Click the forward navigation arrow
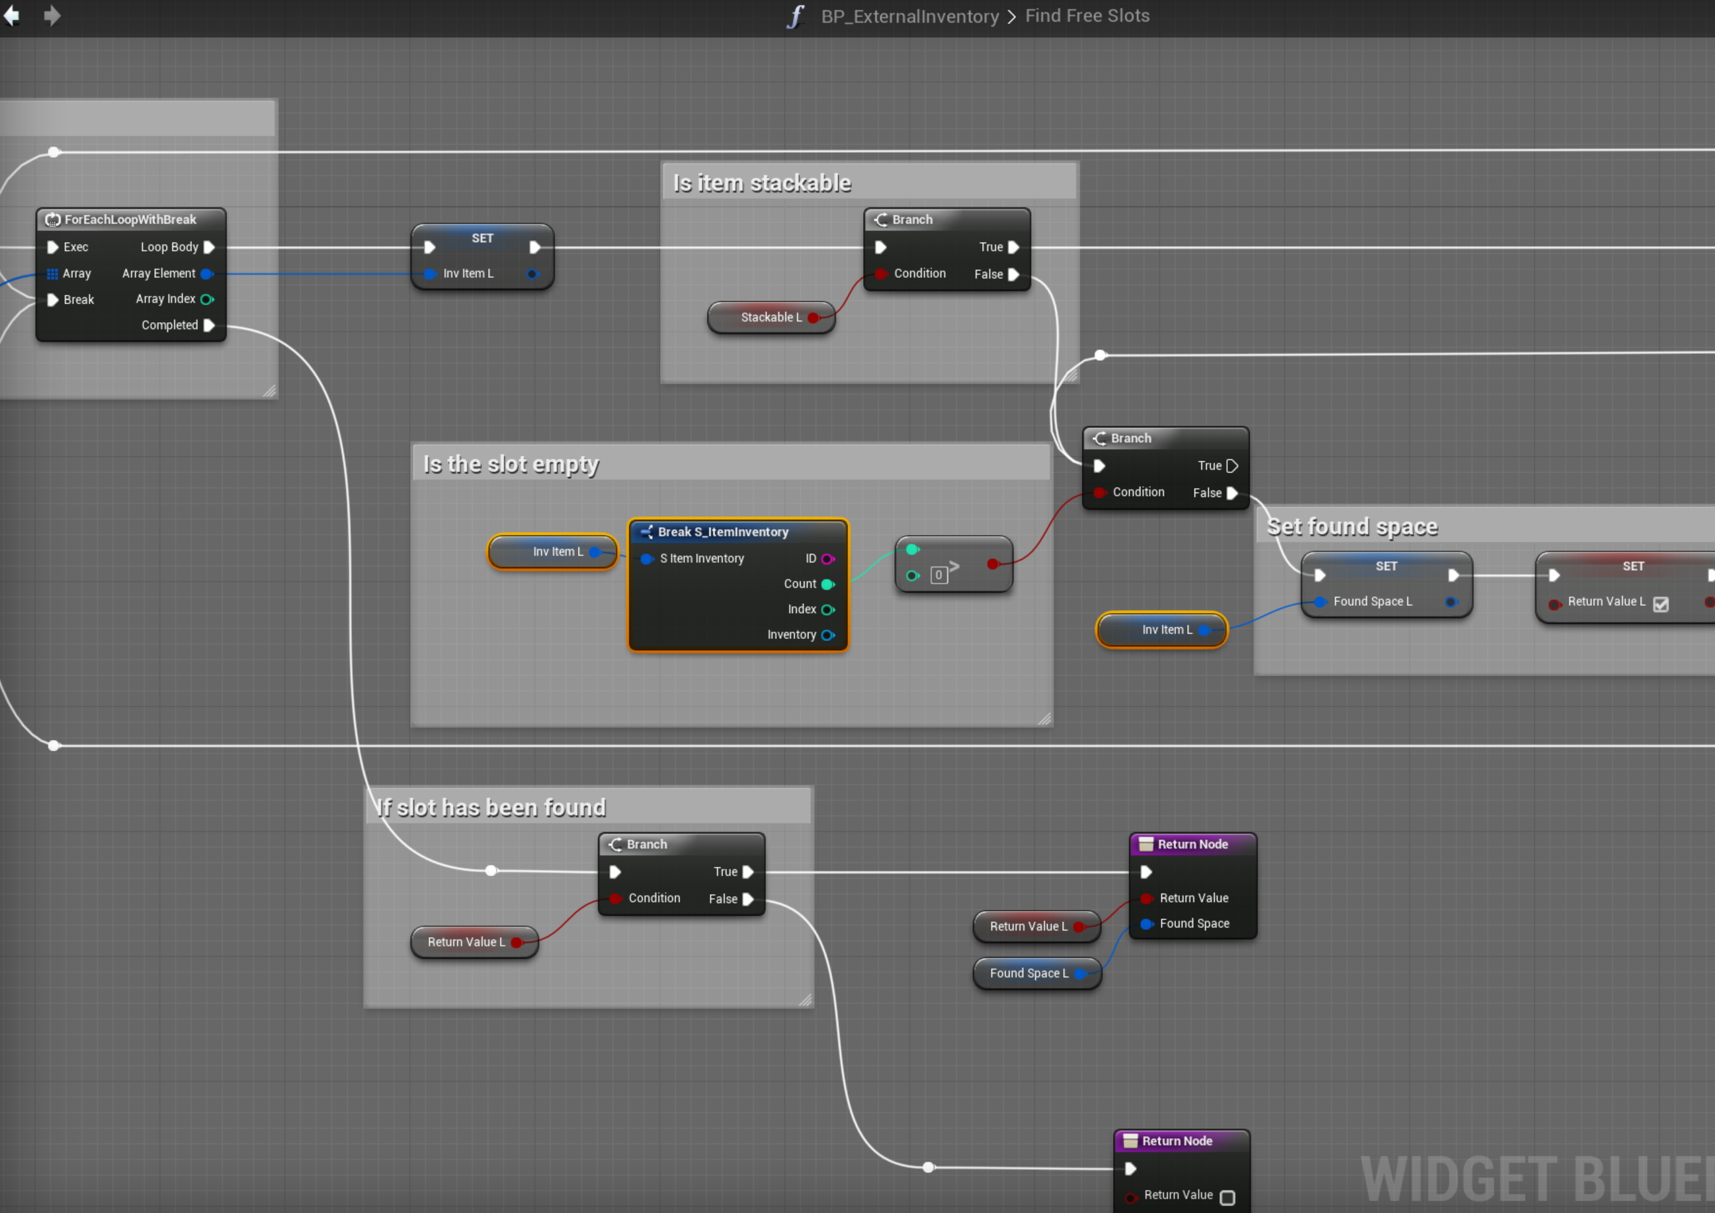Image resolution: width=1715 pixels, height=1213 pixels. [x=51, y=16]
